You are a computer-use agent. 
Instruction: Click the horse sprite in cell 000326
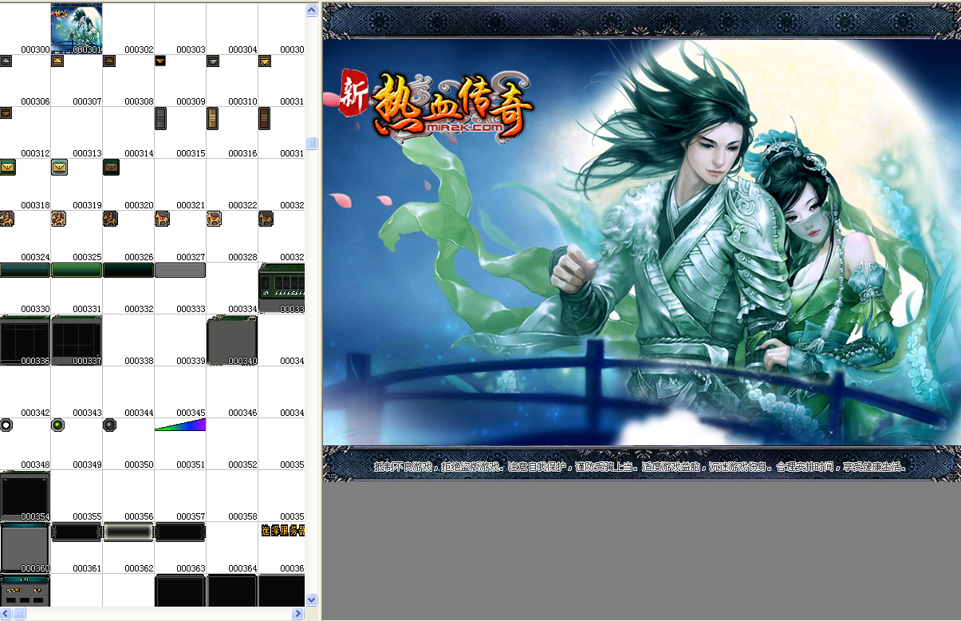(110, 218)
